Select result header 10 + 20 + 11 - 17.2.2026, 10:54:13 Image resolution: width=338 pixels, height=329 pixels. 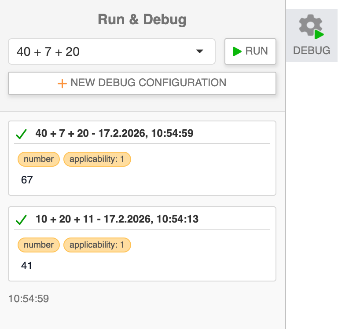tap(117, 219)
